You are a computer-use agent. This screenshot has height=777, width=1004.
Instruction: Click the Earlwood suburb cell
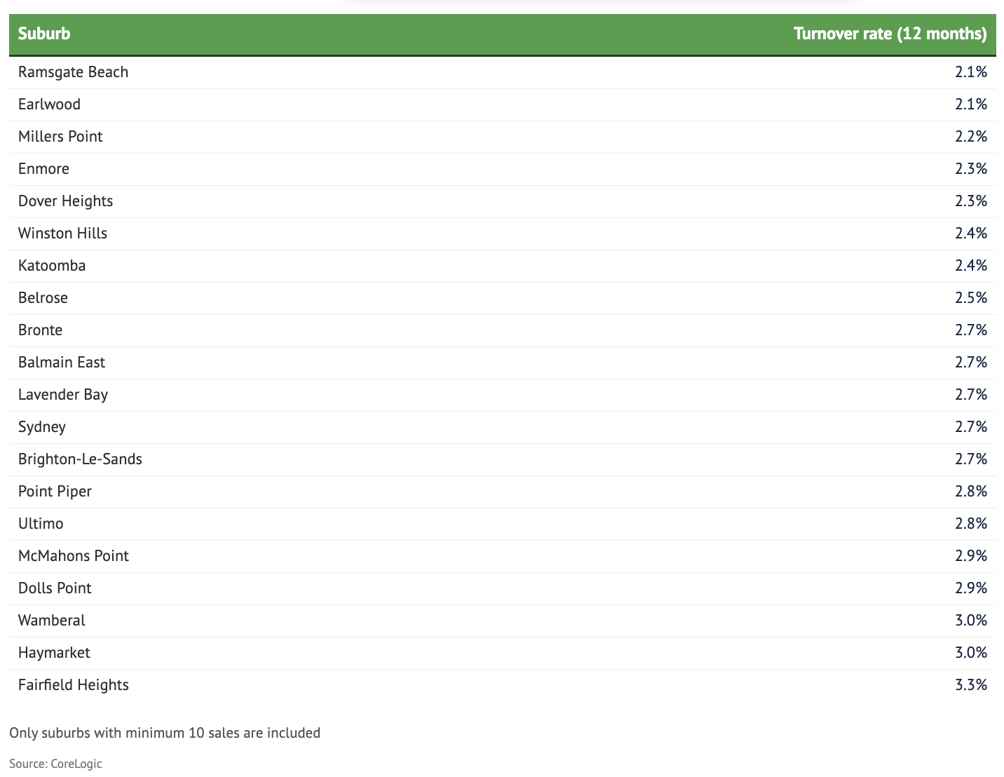50,104
